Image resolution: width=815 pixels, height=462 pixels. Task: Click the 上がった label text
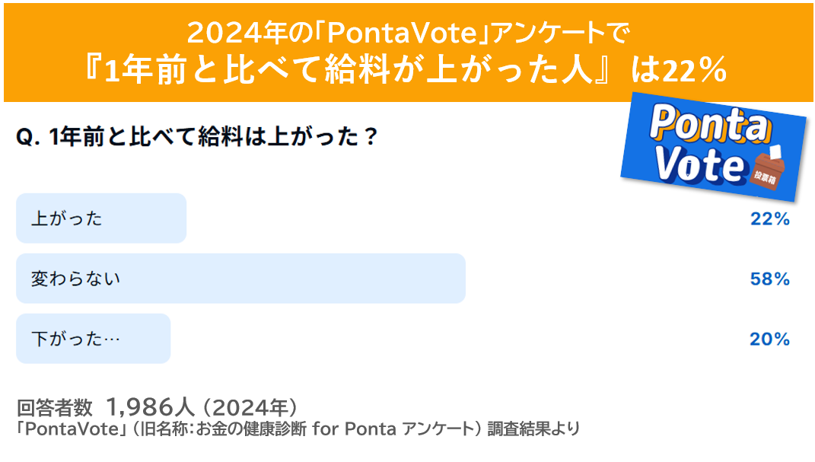[66, 218]
